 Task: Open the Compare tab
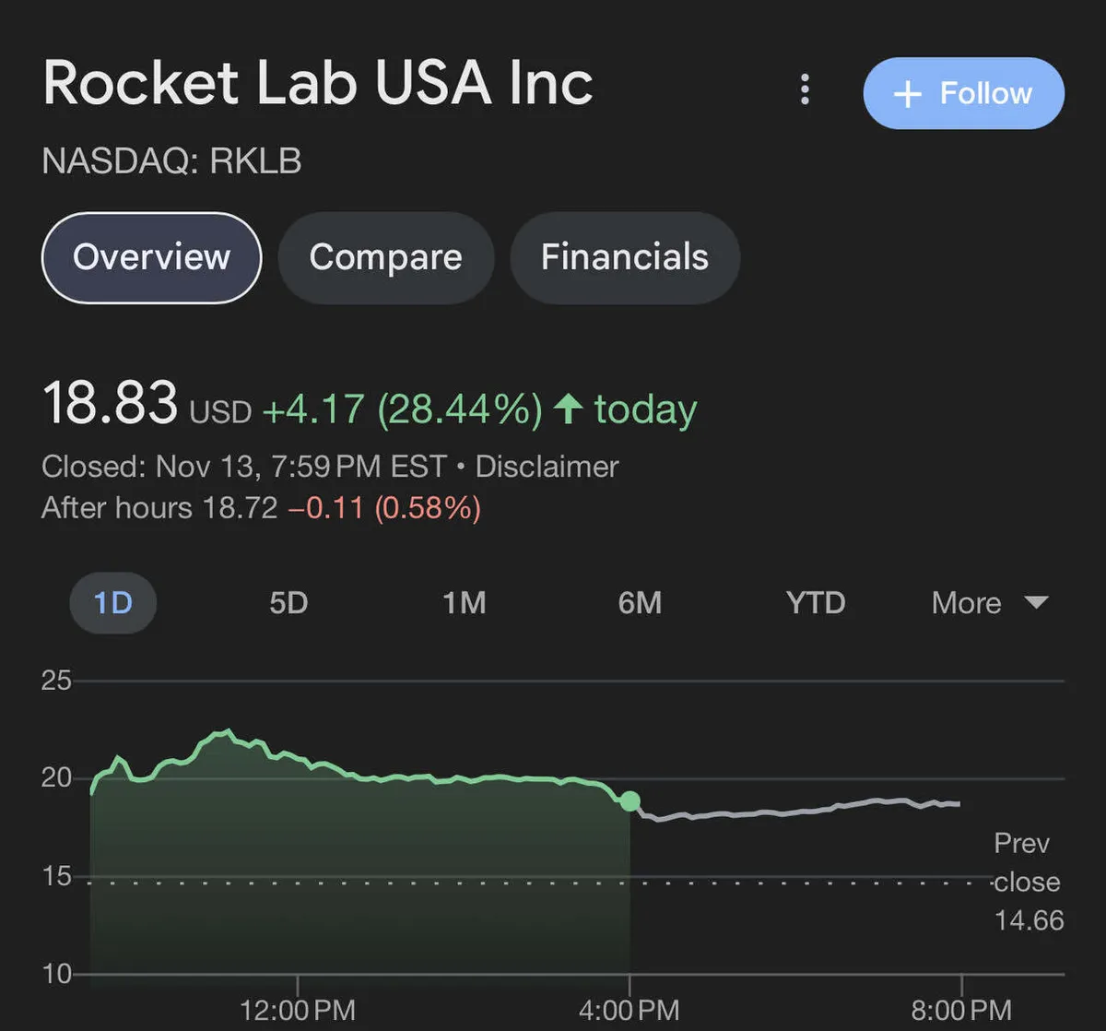(x=385, y=257)
